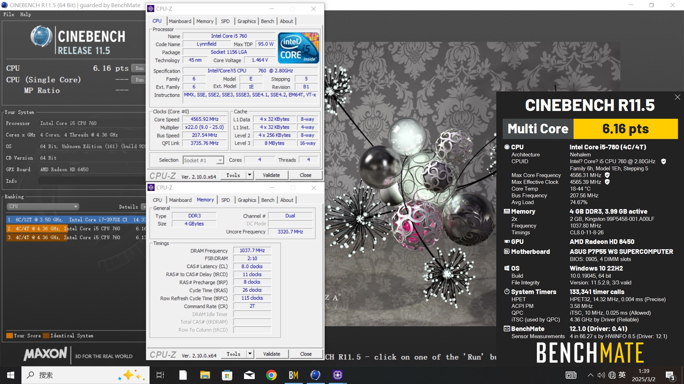Open Task View on the taskbar
684x384 pixels.
tap(160, 375)
